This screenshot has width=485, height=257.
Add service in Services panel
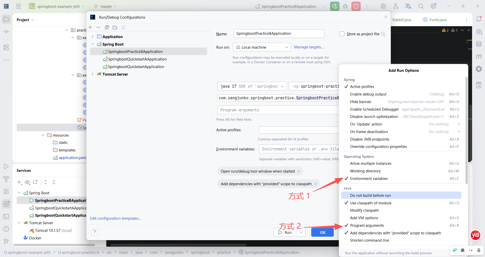tap(19, 182)
